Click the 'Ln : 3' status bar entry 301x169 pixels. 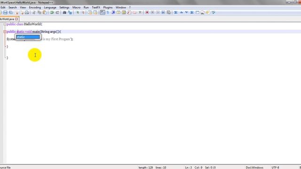(189, 168)
